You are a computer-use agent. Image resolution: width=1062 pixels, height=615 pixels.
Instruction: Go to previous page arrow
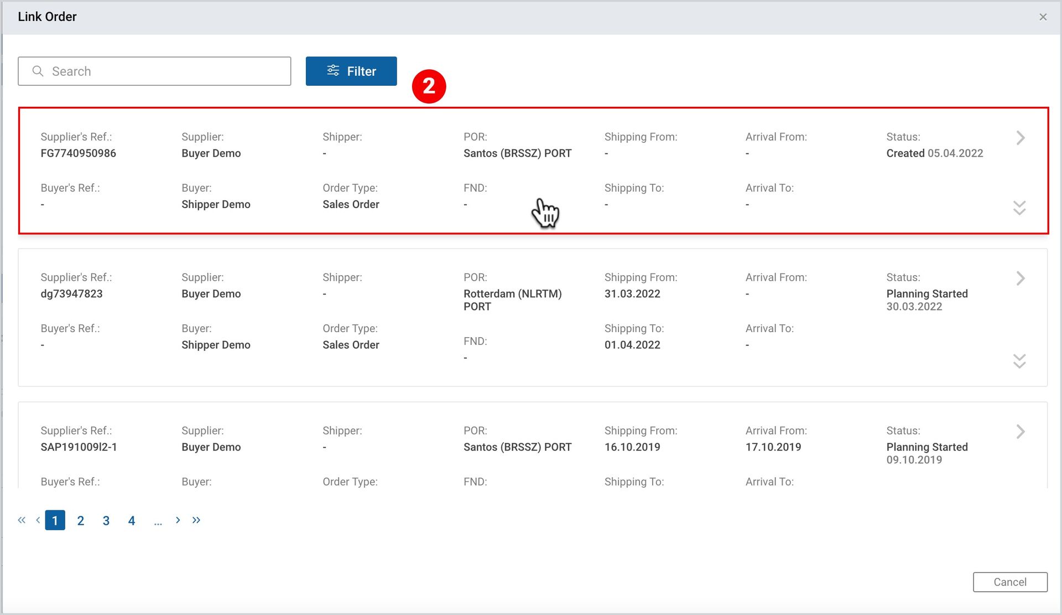[38, 520]
